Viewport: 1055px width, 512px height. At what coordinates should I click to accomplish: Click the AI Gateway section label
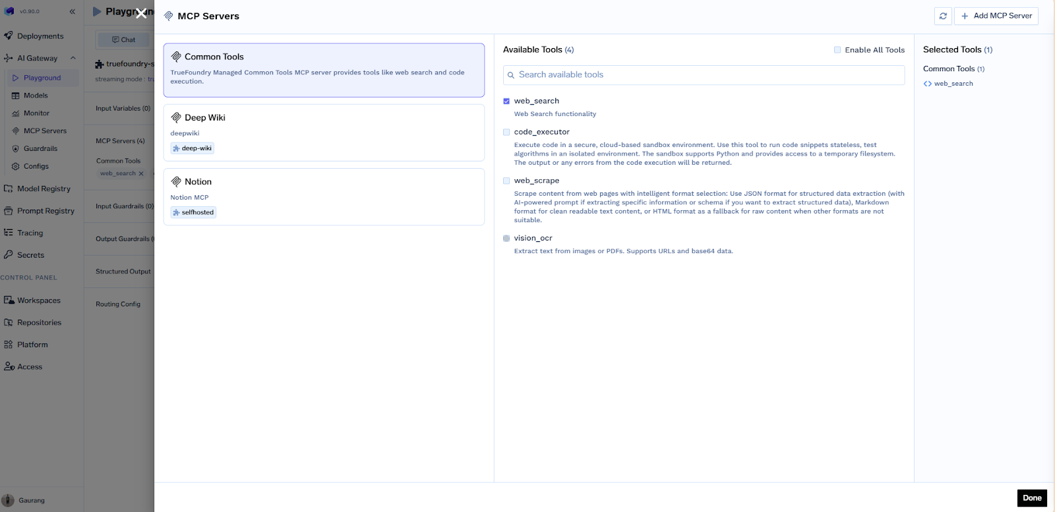[x=37, y=58]
